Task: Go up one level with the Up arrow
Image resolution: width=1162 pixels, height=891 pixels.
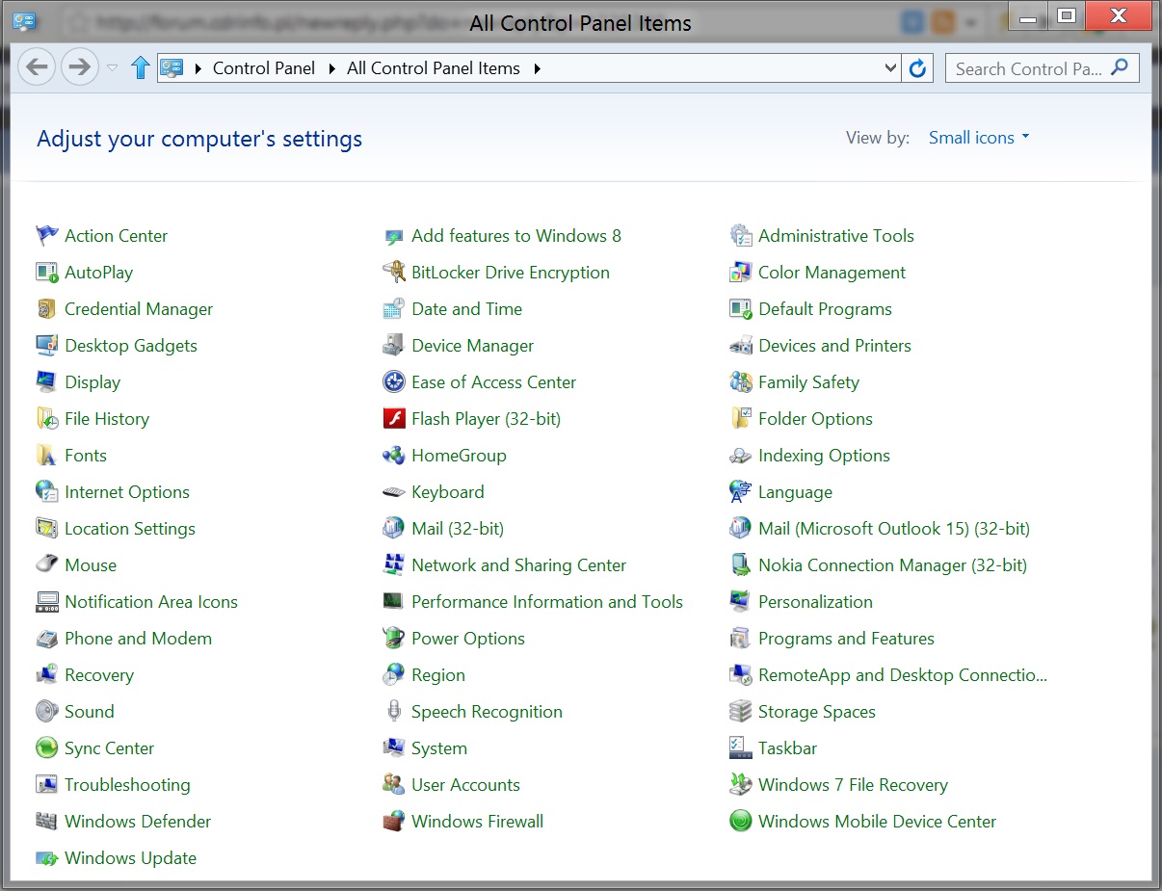Action: (x=140, y=67)
